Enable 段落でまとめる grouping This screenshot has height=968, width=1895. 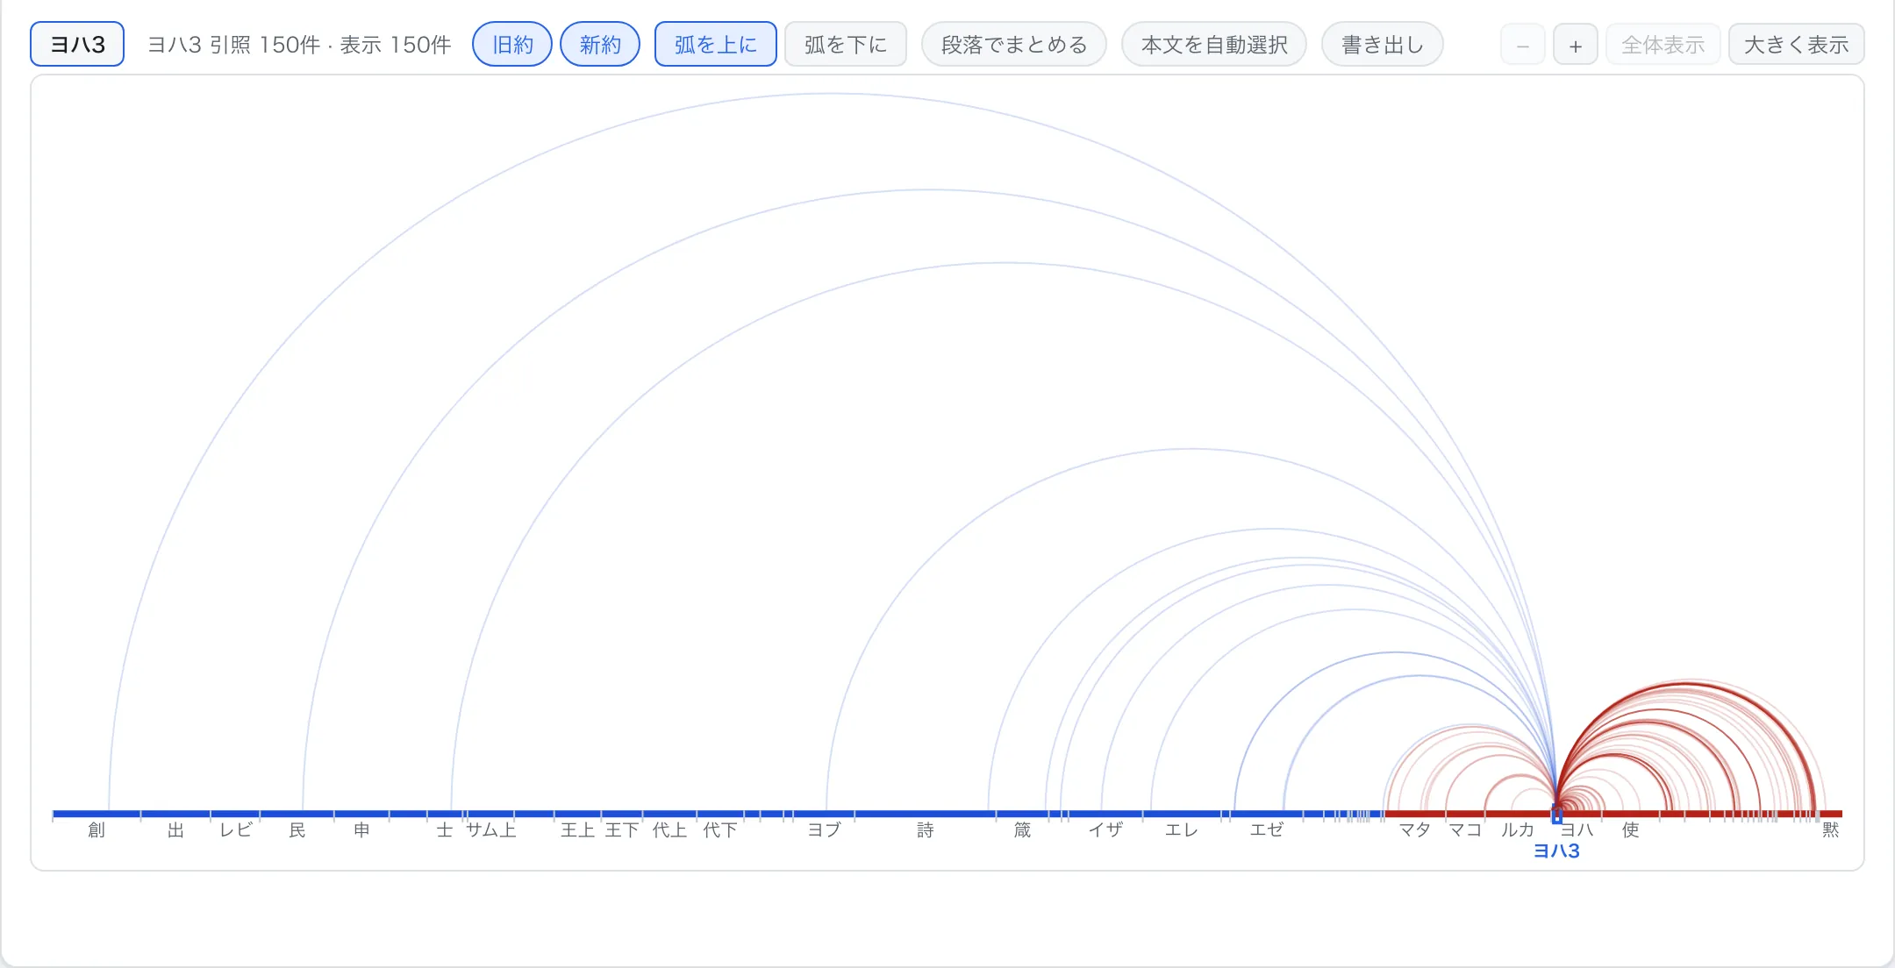1014,45
